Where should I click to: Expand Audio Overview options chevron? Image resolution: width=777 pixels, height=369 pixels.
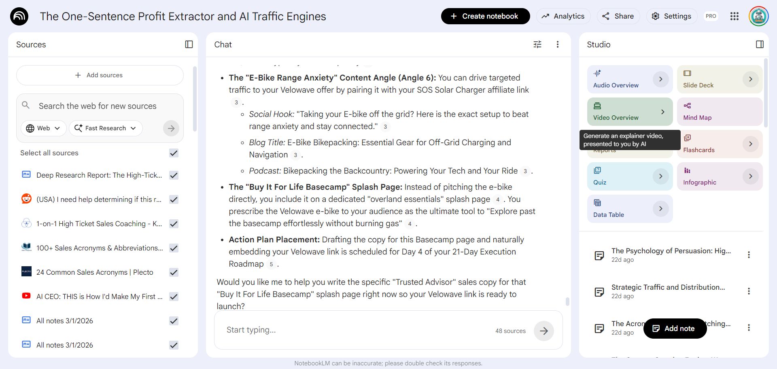[660, 79]
